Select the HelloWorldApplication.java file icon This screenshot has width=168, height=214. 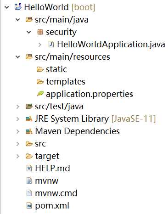pyautogui.click(x=51, y=45)
